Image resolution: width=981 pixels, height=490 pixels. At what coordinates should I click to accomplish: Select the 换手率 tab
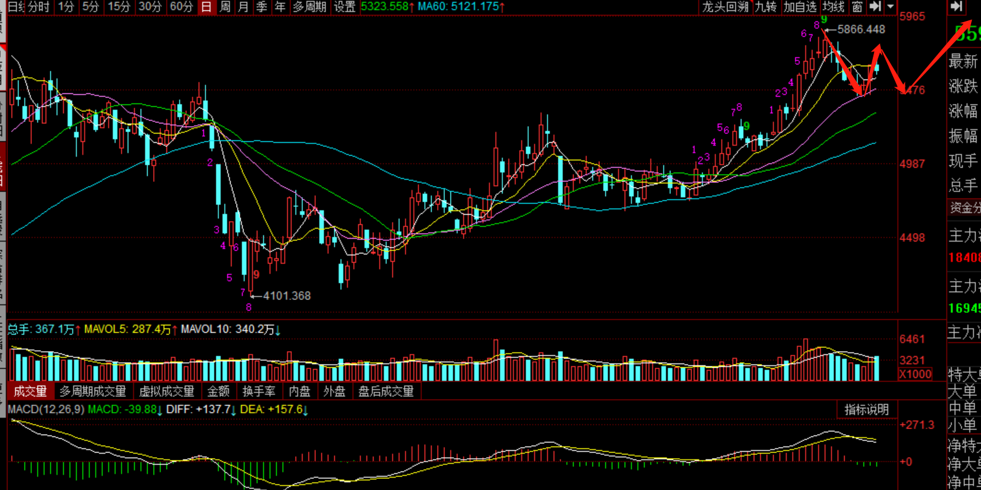(x=259, y=391)
